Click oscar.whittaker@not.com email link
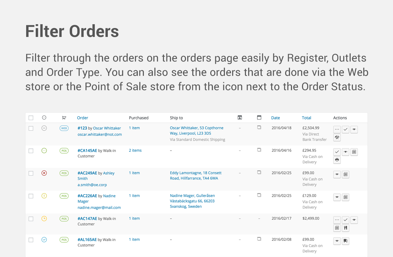 point(100,134)
